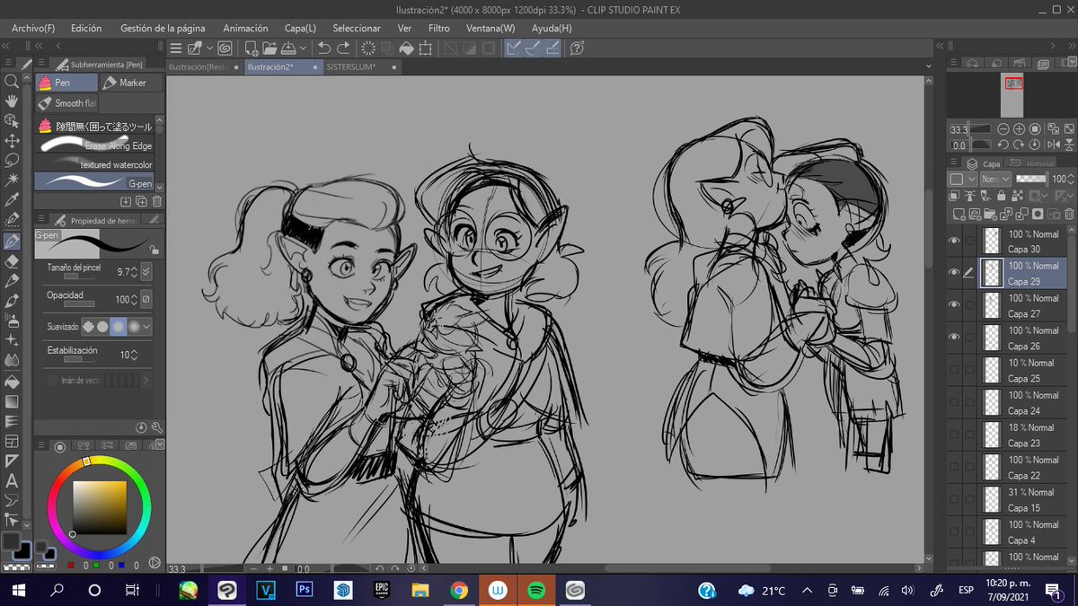
Task: Open brush size dynamics button beside 9.7
Action: coord(146,271)
